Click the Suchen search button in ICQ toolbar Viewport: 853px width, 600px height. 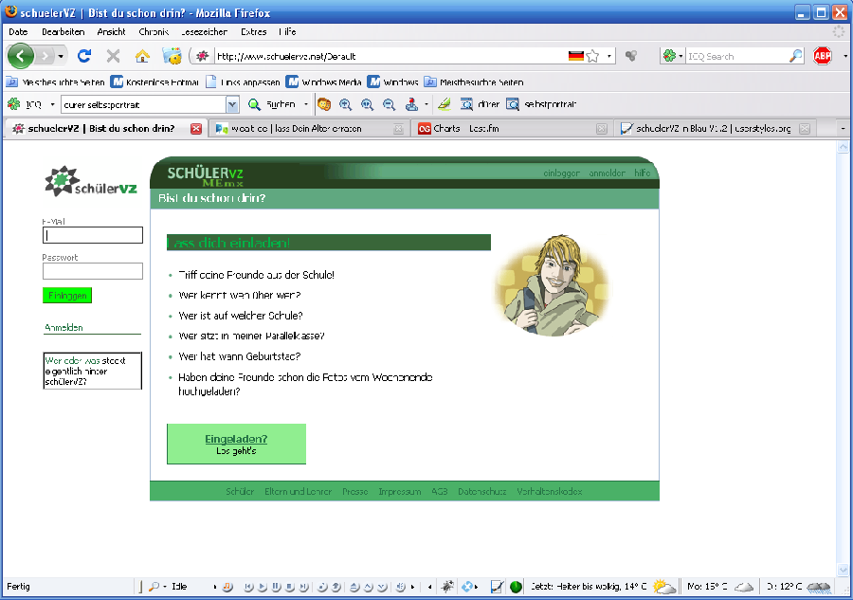[272, 104]
